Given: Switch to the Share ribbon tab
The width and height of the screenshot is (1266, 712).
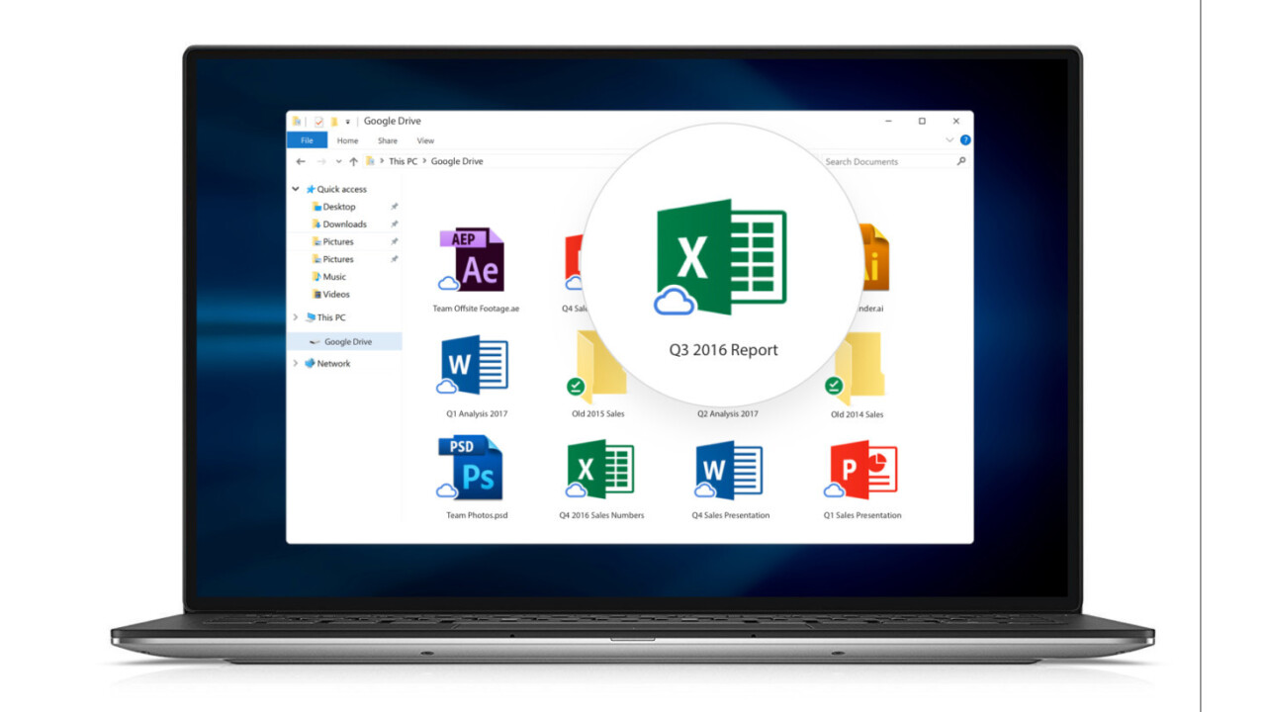Looking at the screenshot, I should click(x=388, y=140).
